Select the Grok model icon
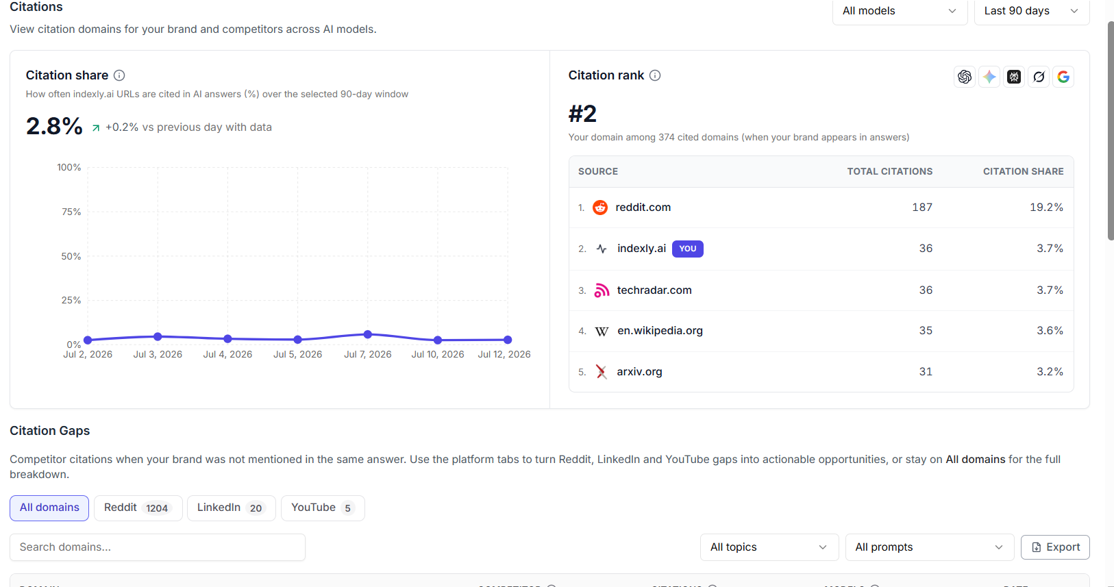 tap(1039, 77)
